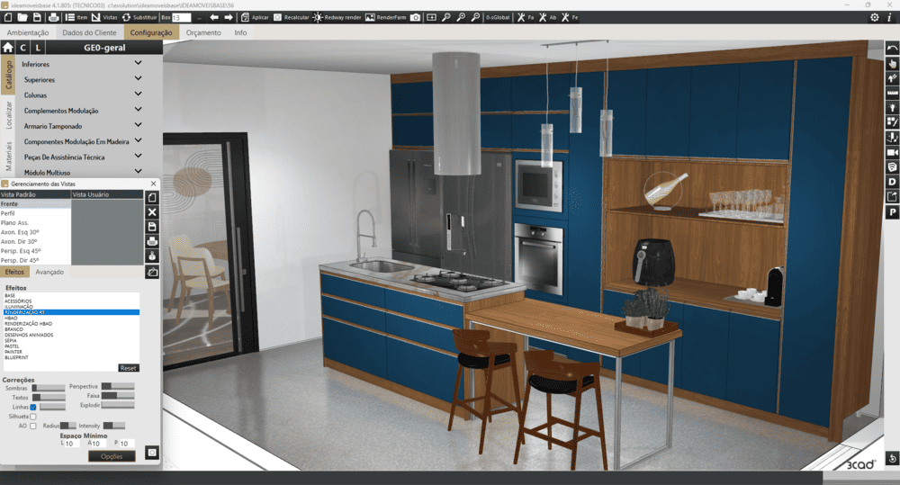The image size is (900, 485).
Task: Expand the Armario Tamponado category
Action: [138, 126]
